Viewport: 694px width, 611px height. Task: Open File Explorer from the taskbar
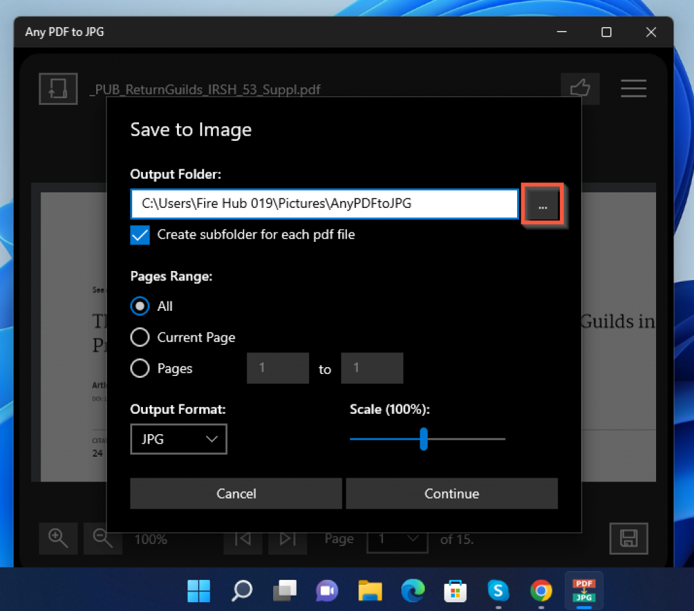click(370, 591)
